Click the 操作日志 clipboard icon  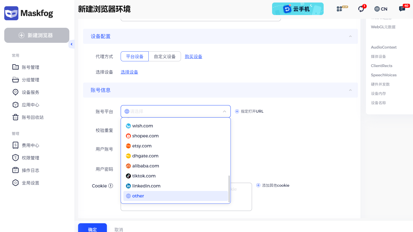16,170
